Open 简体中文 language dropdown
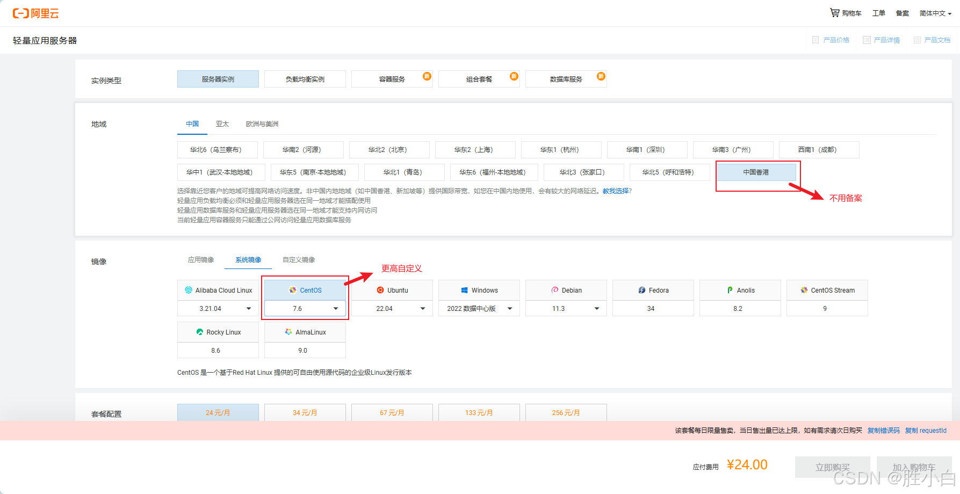 [935, 13]
